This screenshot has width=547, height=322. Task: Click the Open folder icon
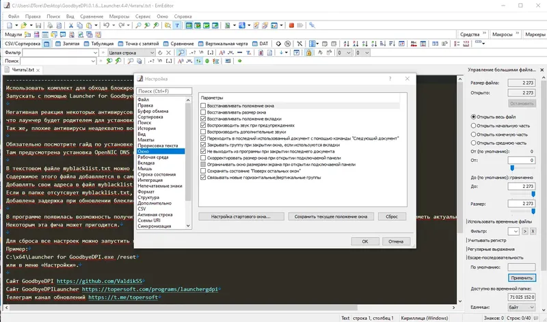point(24,25)
